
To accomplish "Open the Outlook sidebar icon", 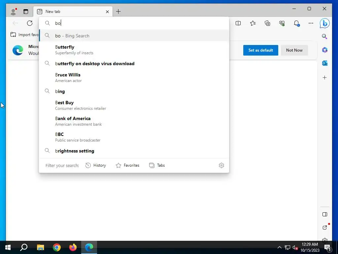I will [325, 63].
